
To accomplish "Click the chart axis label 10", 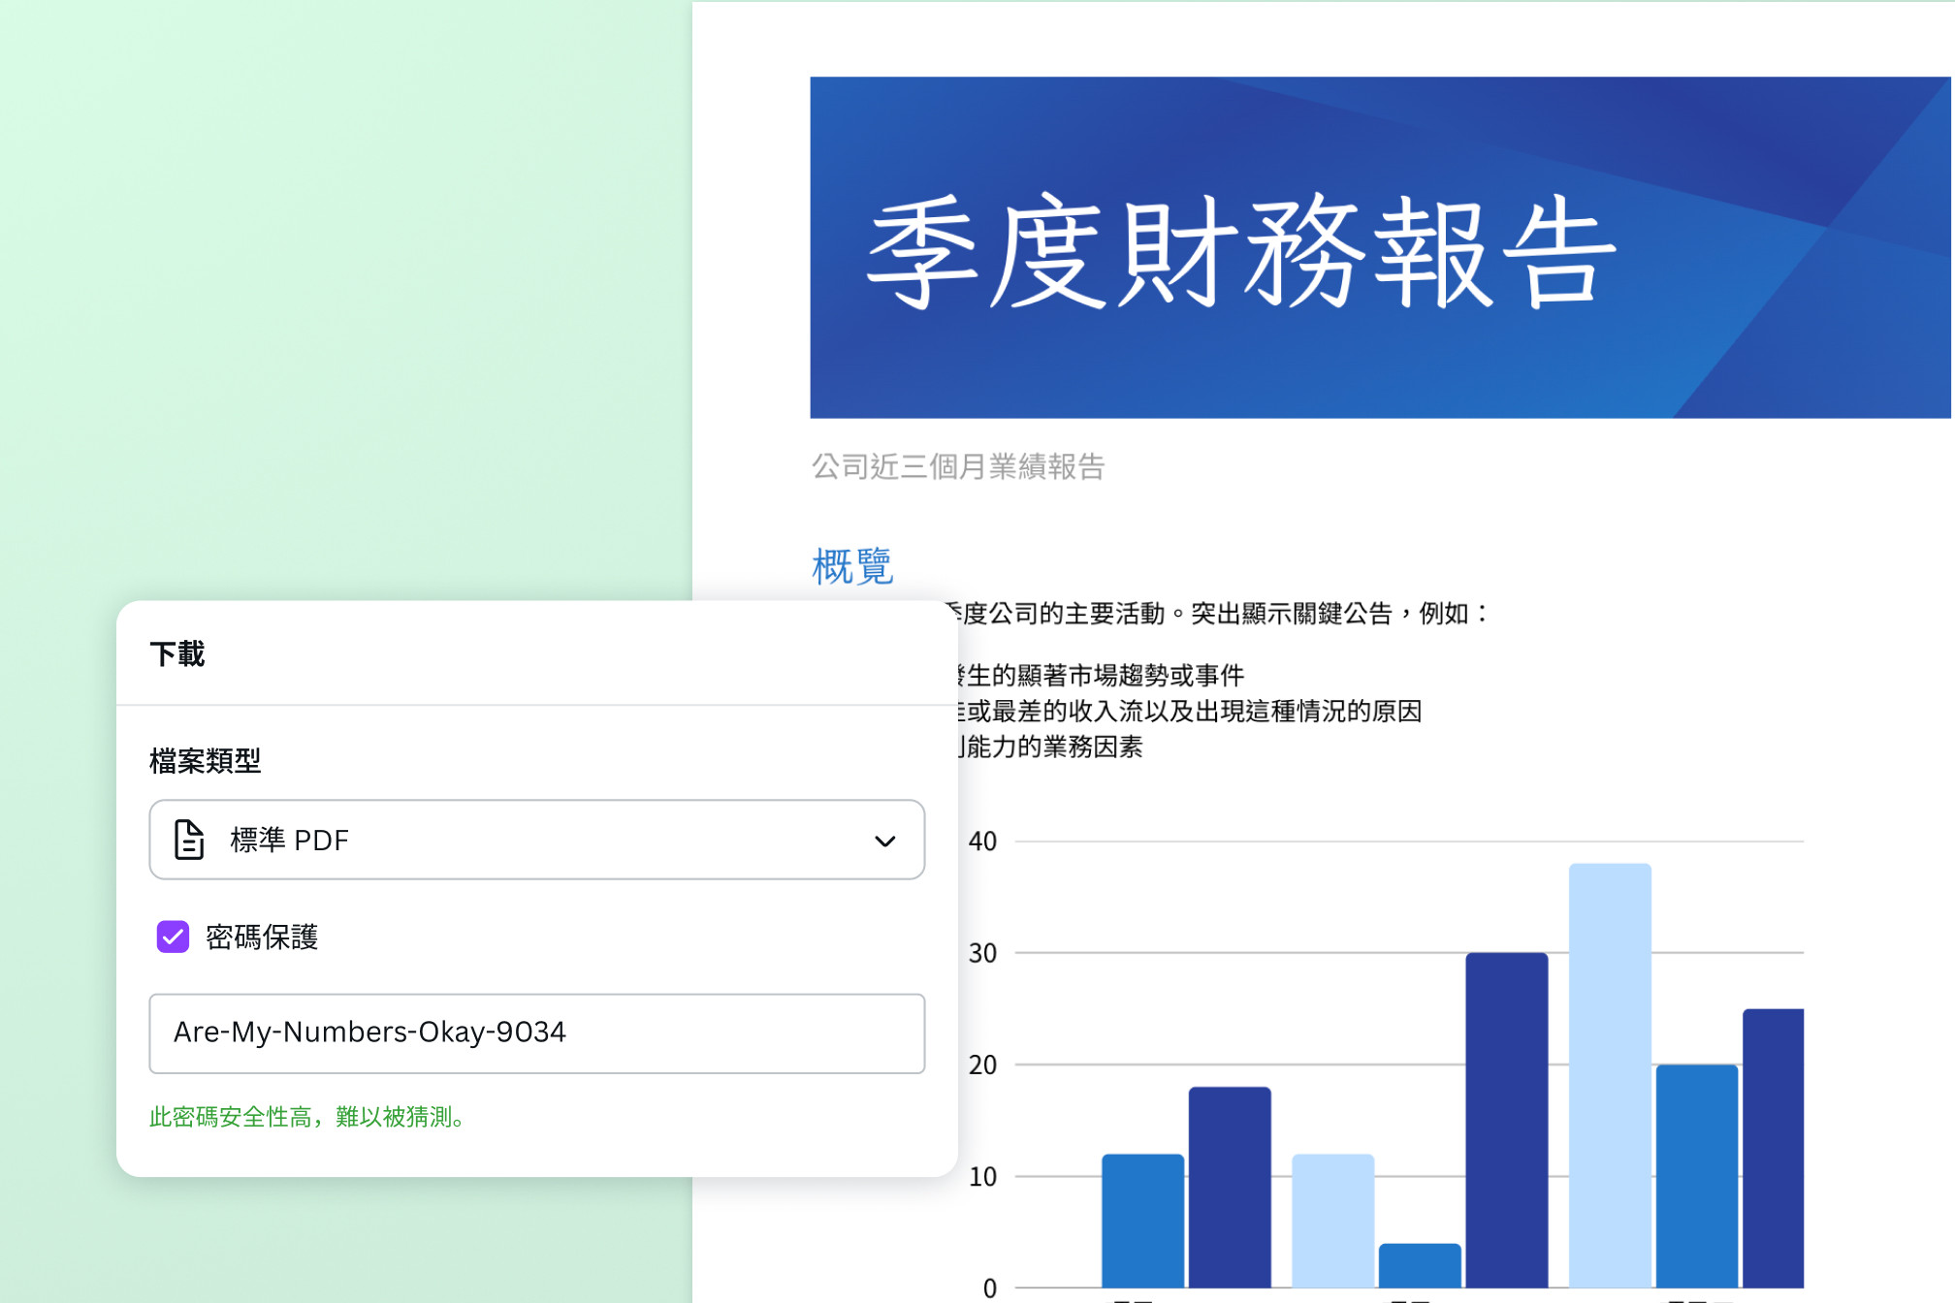I will click(982, 1176).
